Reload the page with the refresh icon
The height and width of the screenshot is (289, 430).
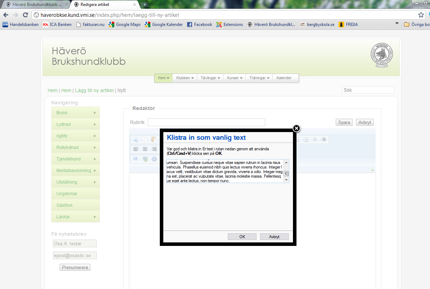tap(25, 15)
